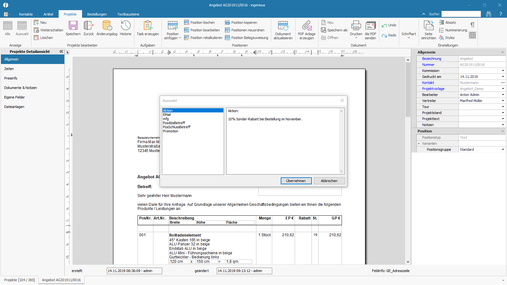Image resolution: width=507 pixels, height=285 pixels.
Task: Click the Auswahl view icon
Action: point(22,26)
